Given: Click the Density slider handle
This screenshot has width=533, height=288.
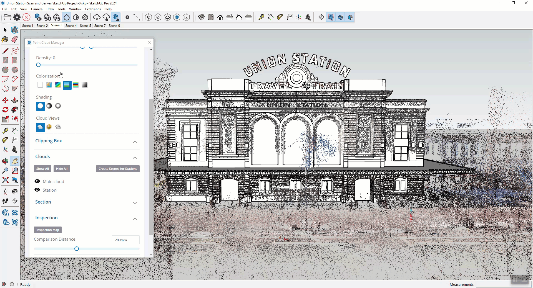Looking at the screenshot, I should [38, 65].
